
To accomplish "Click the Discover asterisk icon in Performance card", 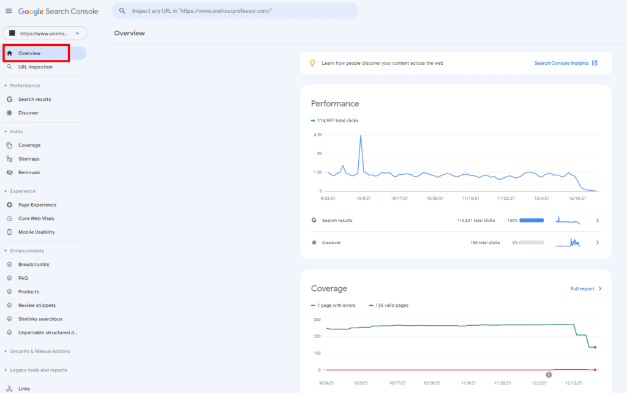I will click(314, 242).
